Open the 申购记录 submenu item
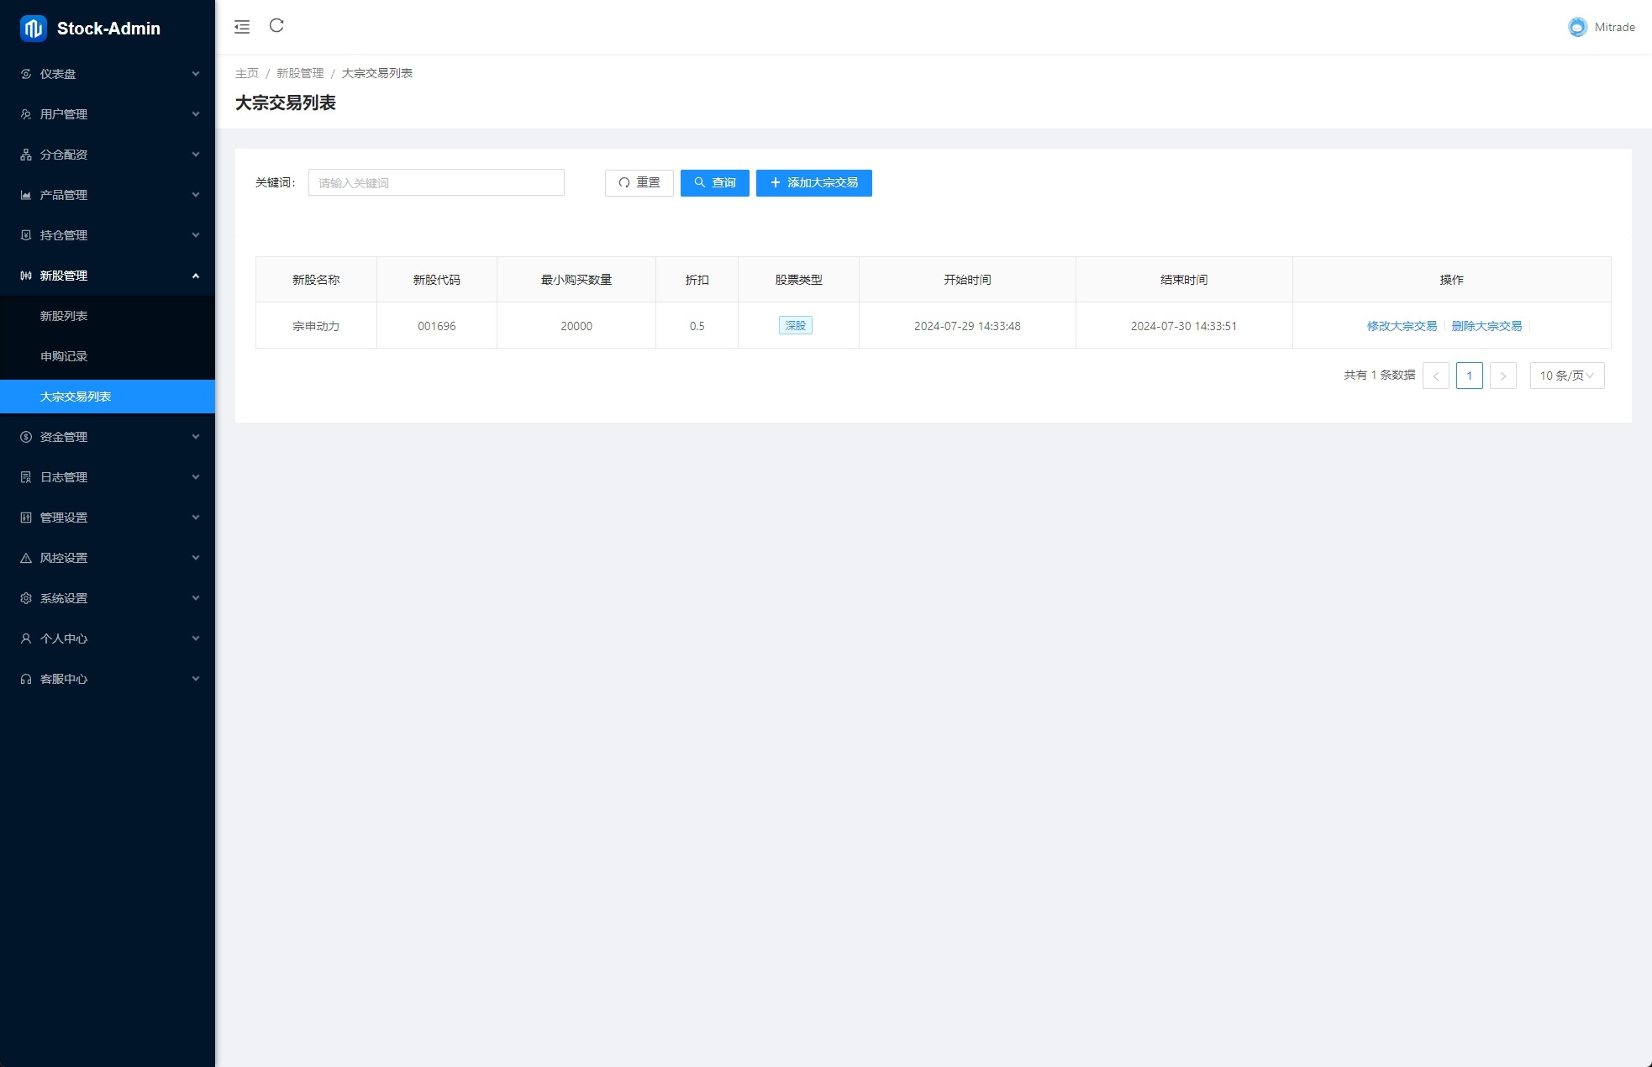Screen dimensions: 1652x1067 (x=64, y=356)
